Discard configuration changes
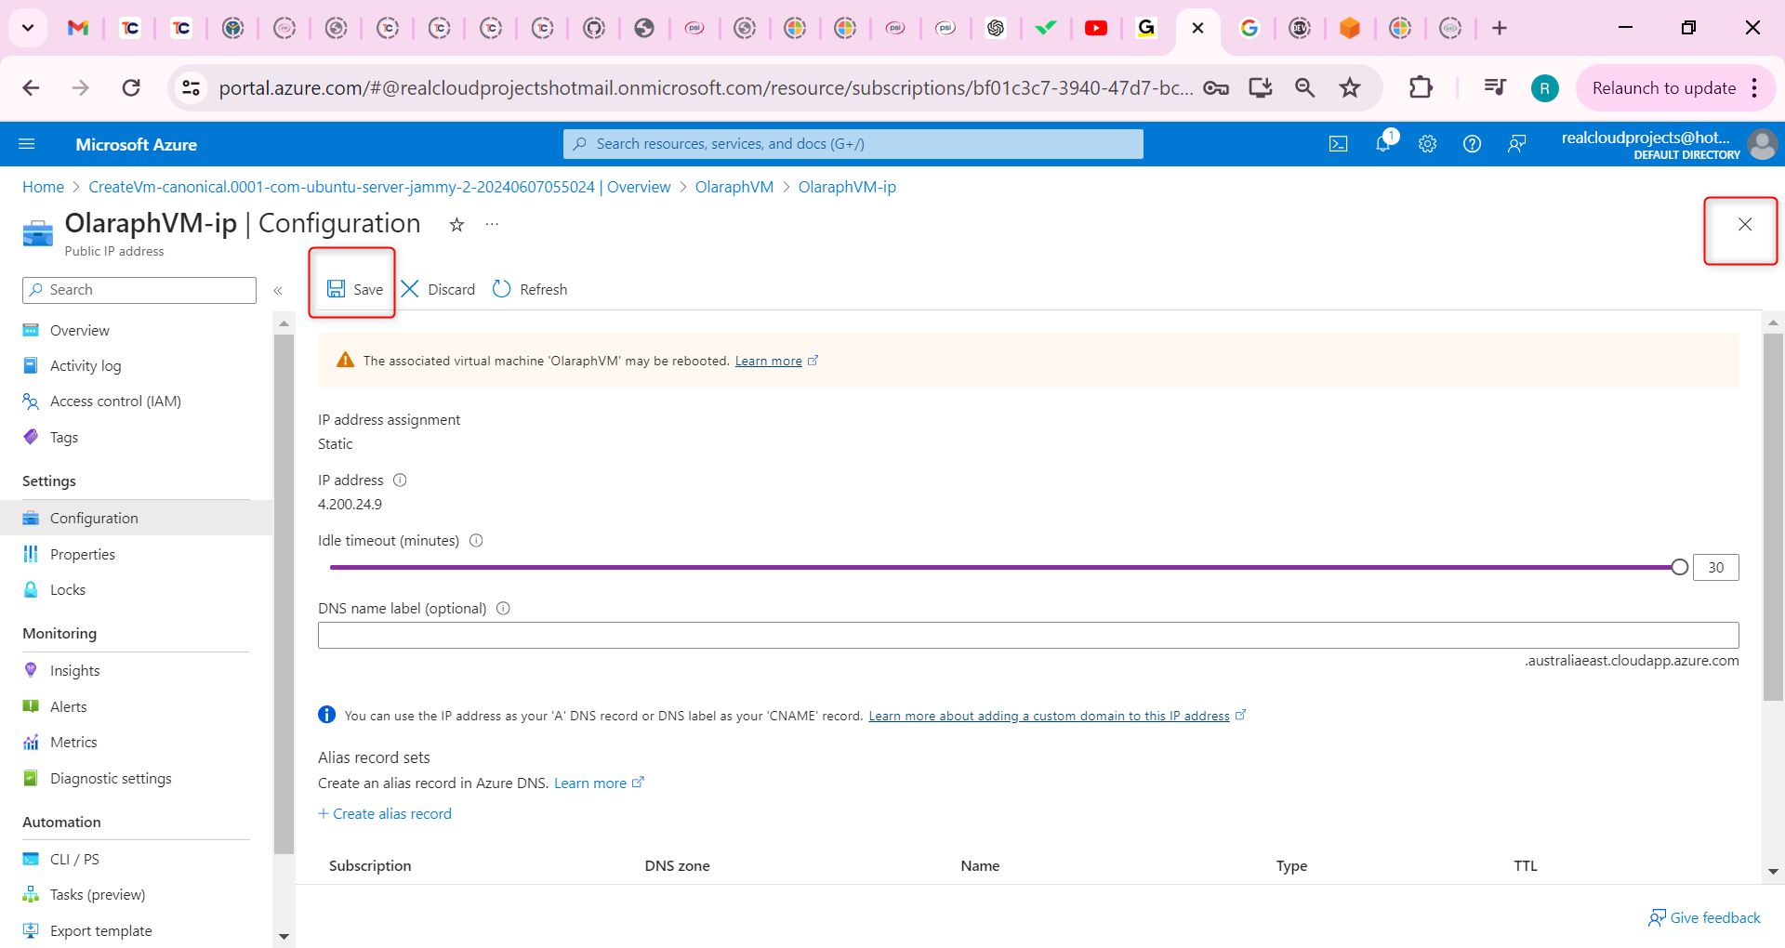1785x948 pixels. pyautogui.click(x=438, y=289)
